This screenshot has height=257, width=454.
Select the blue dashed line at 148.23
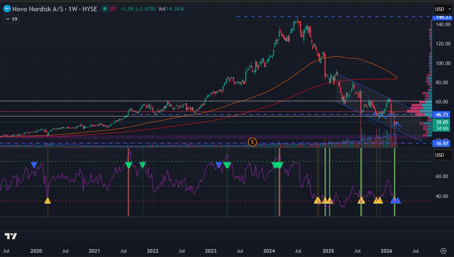click(334, 17)
